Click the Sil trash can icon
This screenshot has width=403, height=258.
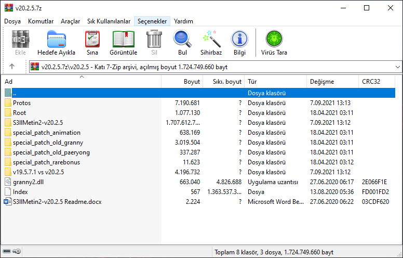point(154,39)
